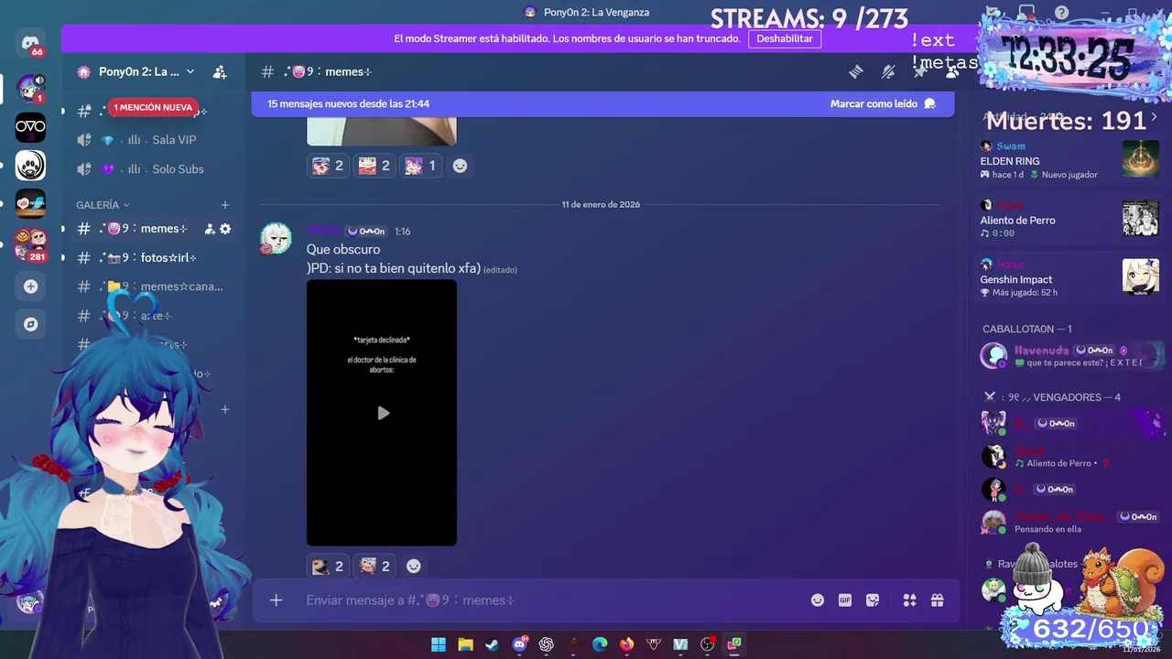This screenshot has height=659, width=1172.
Task: Open the help question mark icon
Action: pos(1061,13)
